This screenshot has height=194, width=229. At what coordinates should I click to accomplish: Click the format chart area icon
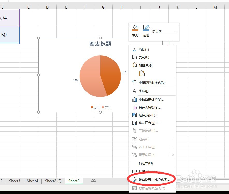[x=134, y=179]
